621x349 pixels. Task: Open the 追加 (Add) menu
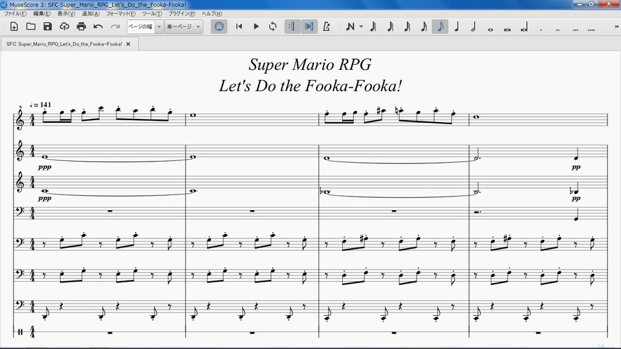pos(91,14)
